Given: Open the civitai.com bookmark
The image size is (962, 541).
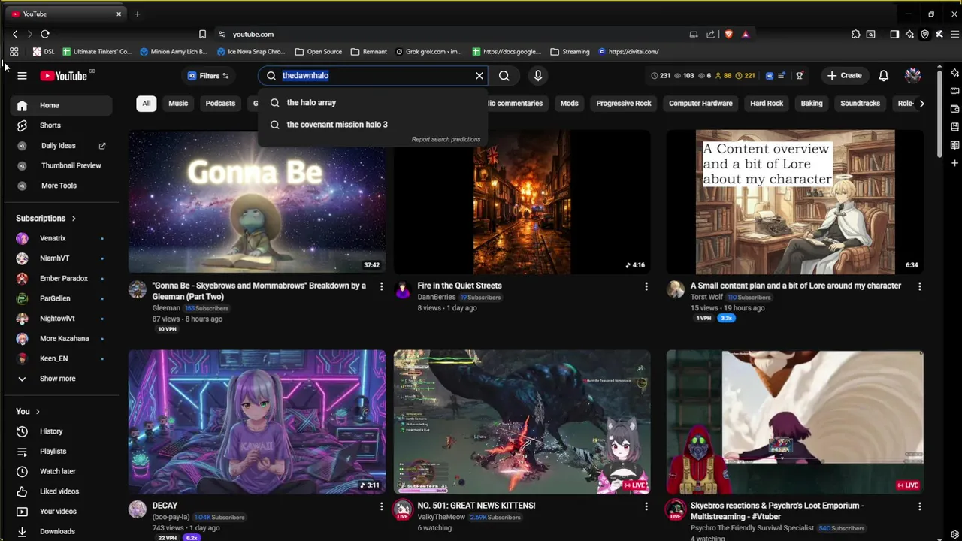Looking at the screenshot, I should tap(628, 52).
